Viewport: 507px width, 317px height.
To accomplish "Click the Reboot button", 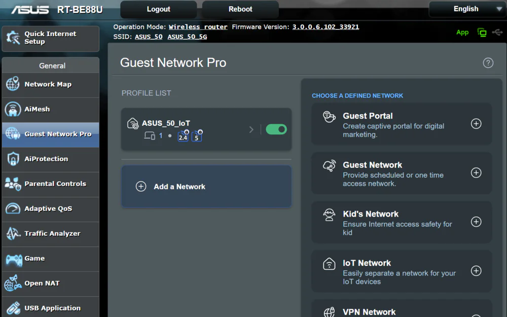I will 240,9.
